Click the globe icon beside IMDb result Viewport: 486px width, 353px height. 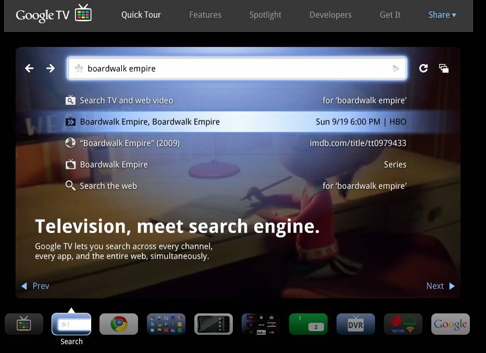70,143
